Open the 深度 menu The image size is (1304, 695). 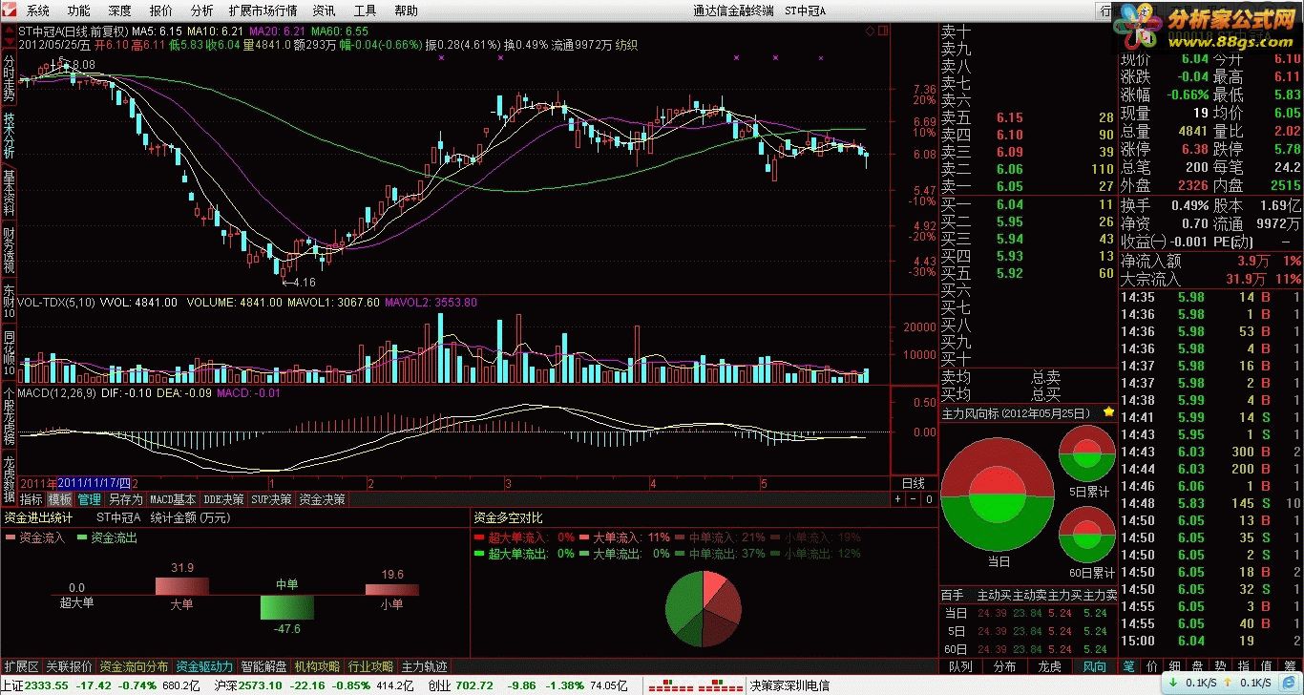coord(120,11)
